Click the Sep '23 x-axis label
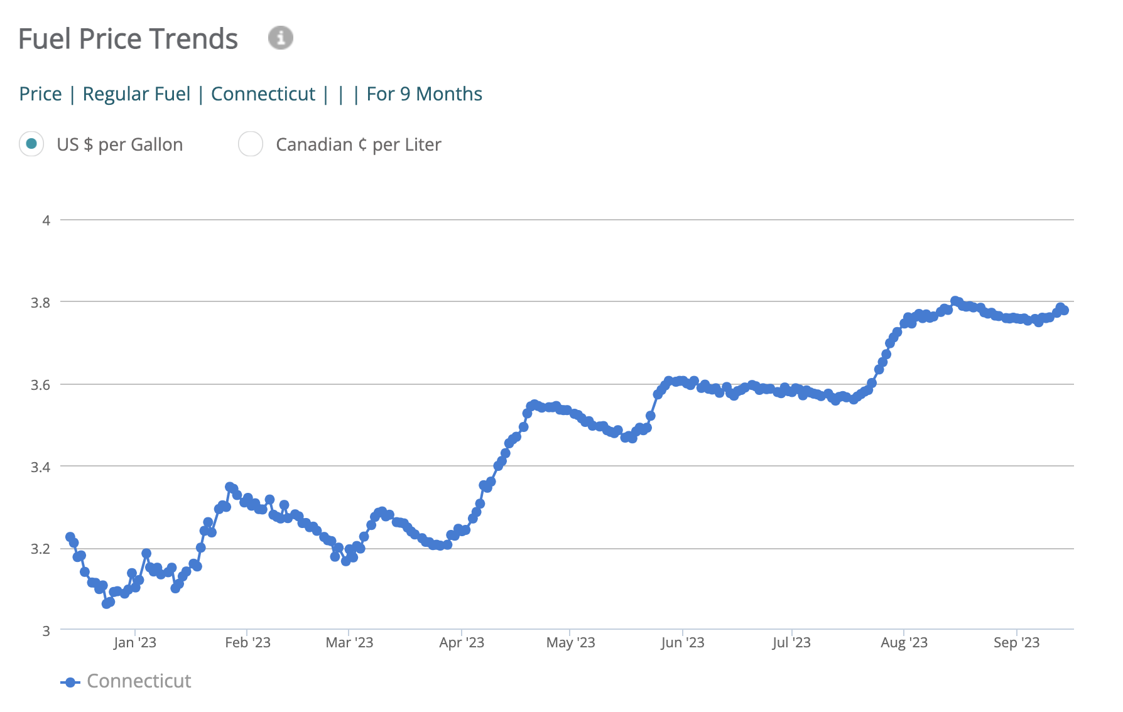1123x712 pixels. [1016, 643]
